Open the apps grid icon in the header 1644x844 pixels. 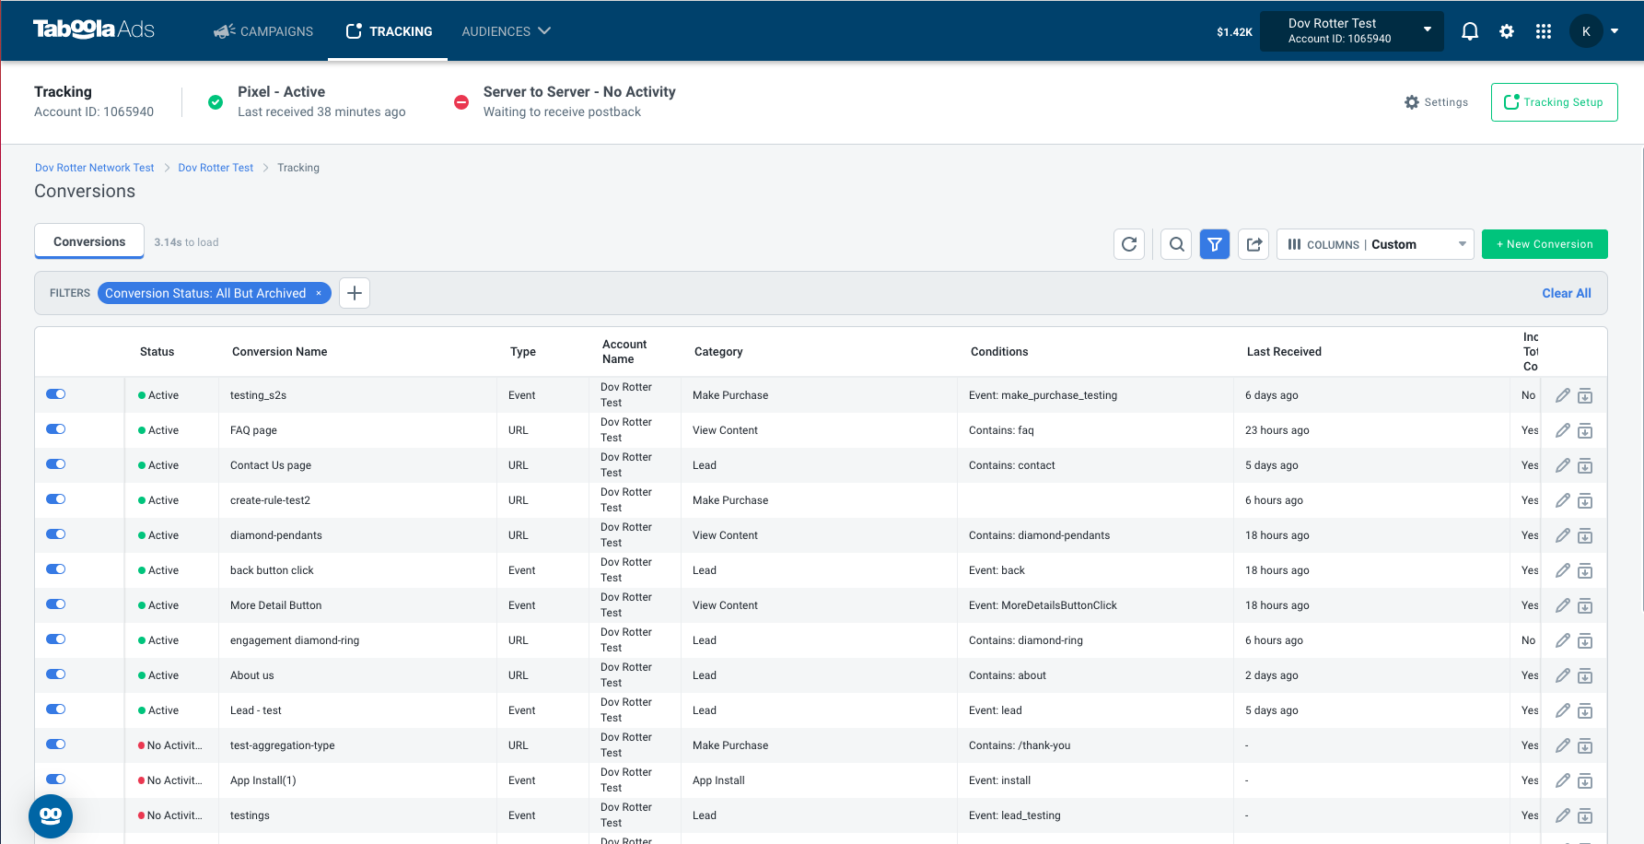coord(1544,31)
